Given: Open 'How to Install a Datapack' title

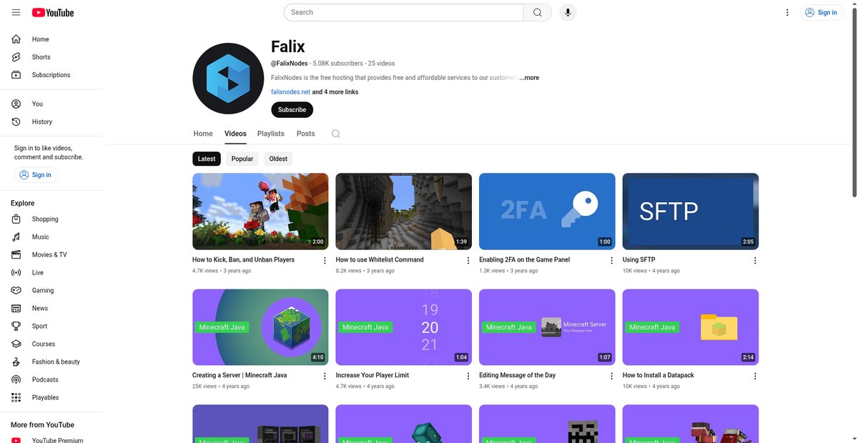Looking at the screenshot, I should tap(658, 375).
